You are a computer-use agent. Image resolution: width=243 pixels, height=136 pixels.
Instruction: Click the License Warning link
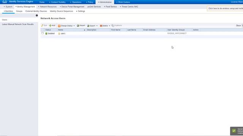[237, 2]
